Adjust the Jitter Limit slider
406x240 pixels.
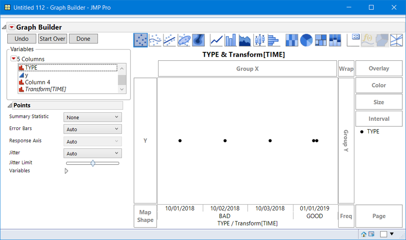[x=93, y=163]
